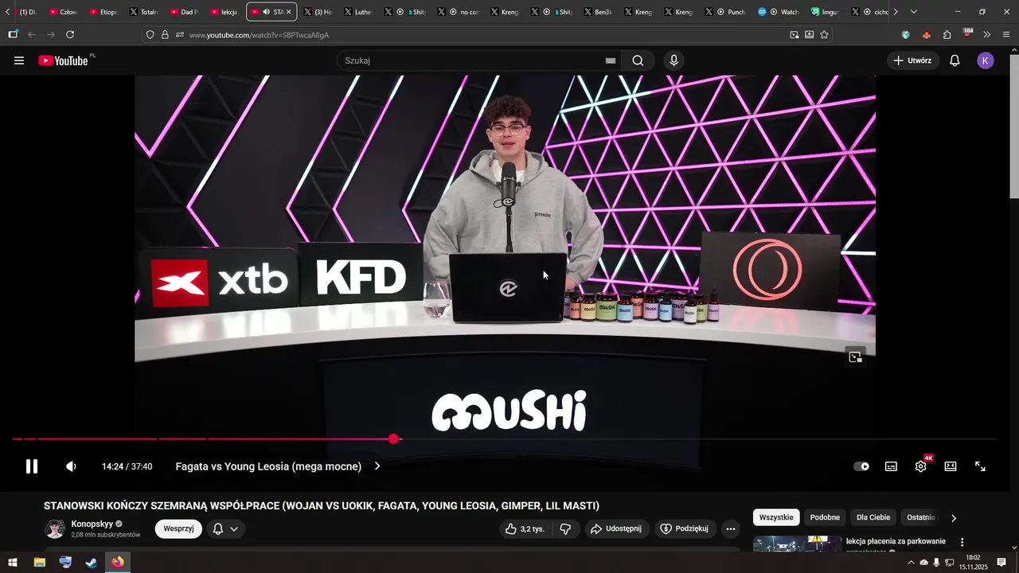1019x573 pixels.
Task: Open subscription notification bell dropdown
Action: (225, 528)
